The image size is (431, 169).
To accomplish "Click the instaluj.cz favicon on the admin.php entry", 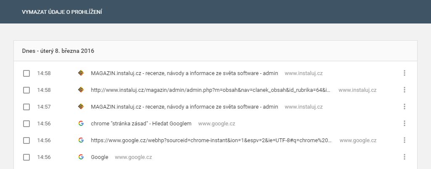I will click(81, 90).
